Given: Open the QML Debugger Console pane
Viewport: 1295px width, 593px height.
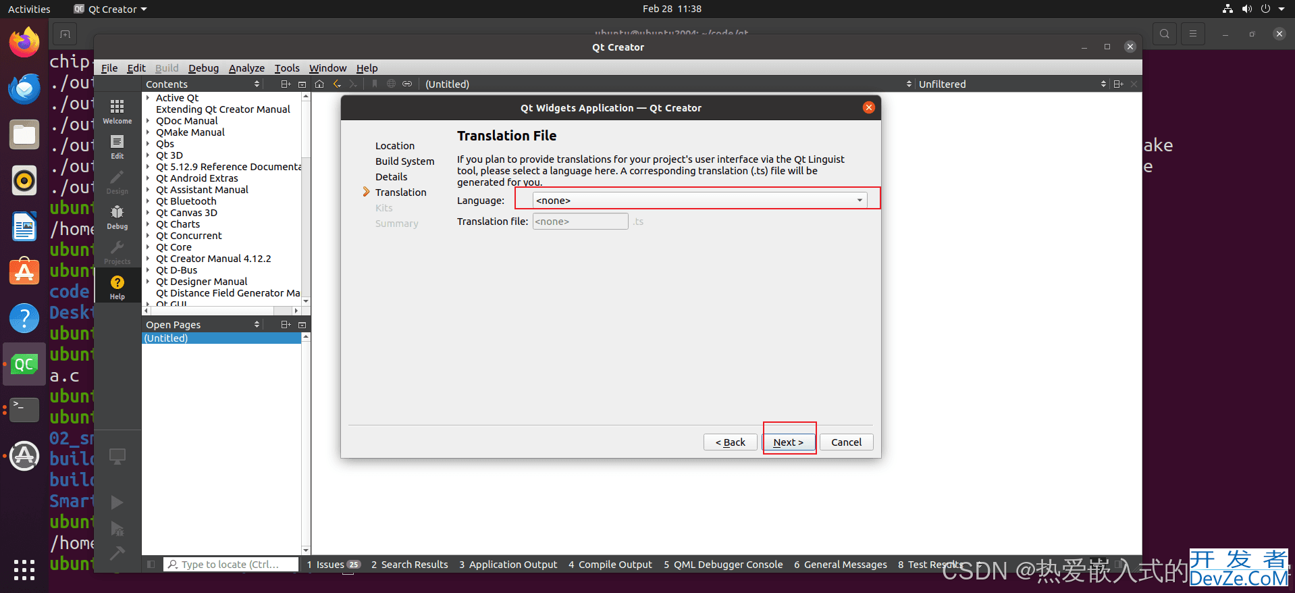Looking at the screenshot, I should coord(723,565).
